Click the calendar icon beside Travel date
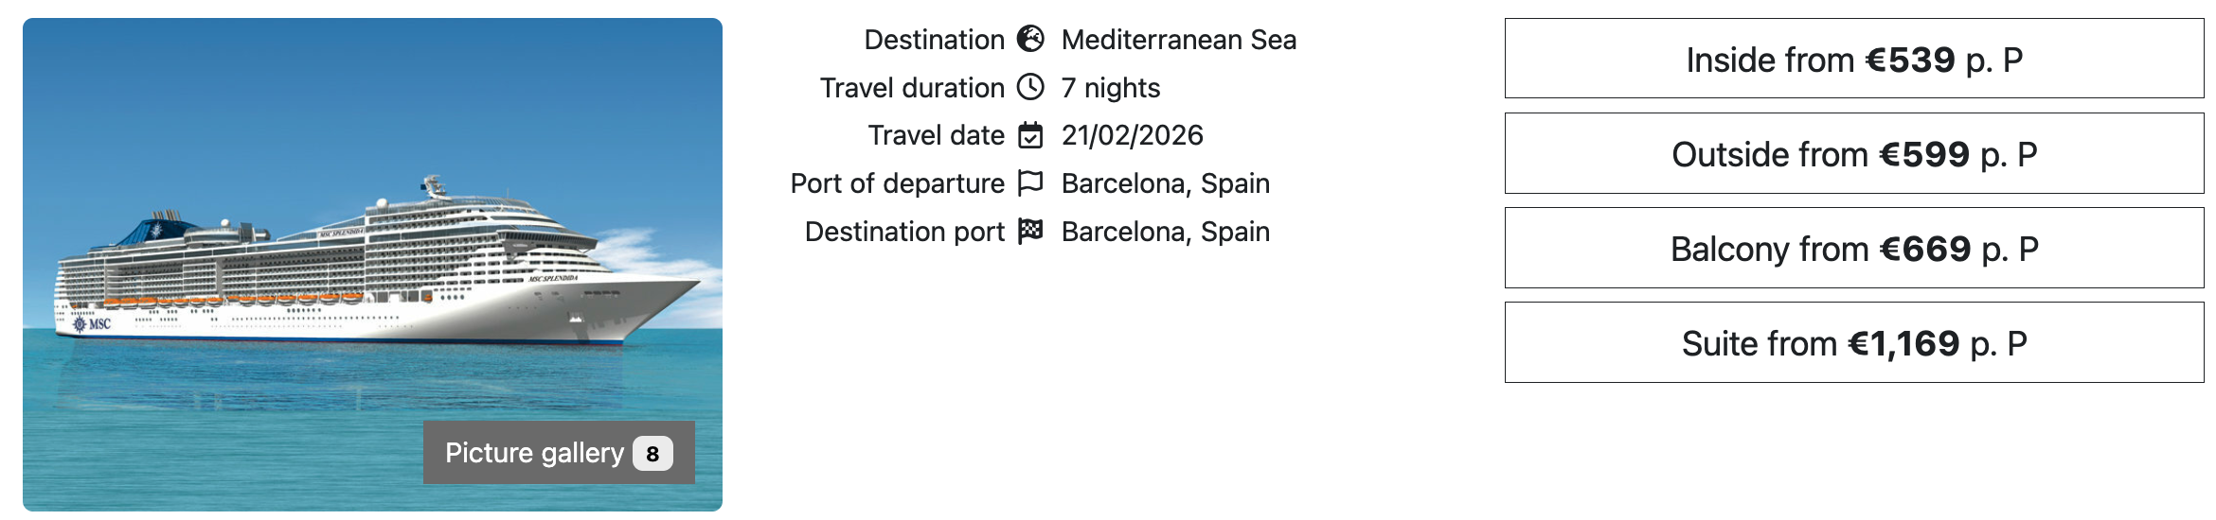The width and height of the screenshot is (2216, 520). (1030, 135)
